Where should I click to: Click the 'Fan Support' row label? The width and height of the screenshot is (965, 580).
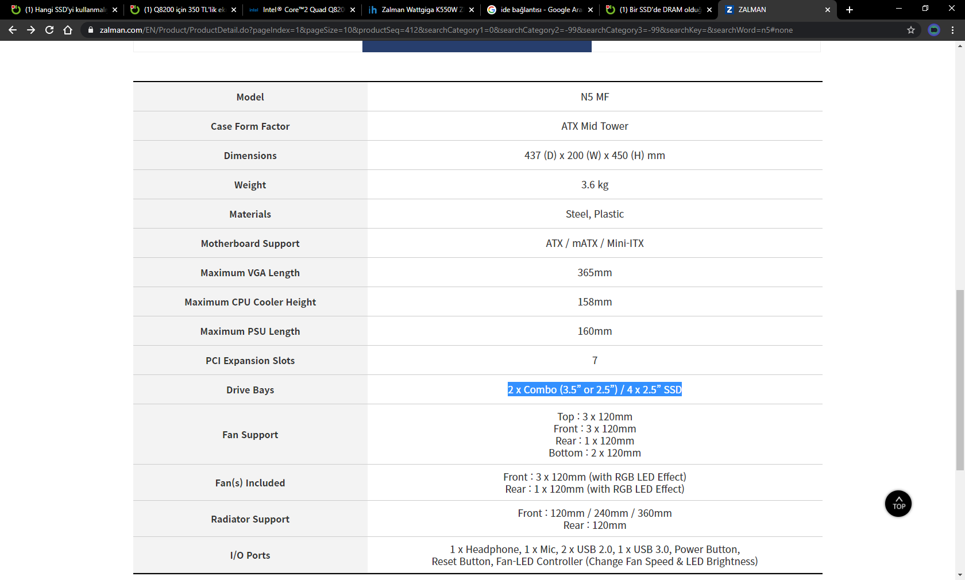click(250, 435)
